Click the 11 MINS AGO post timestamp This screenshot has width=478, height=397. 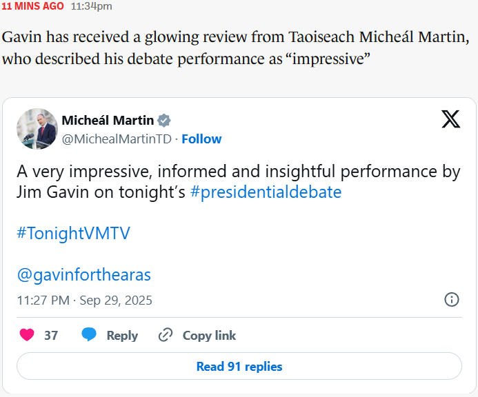(33, 6)
